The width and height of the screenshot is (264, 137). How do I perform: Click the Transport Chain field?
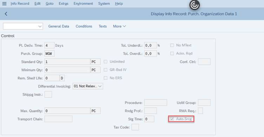(58, 119)
